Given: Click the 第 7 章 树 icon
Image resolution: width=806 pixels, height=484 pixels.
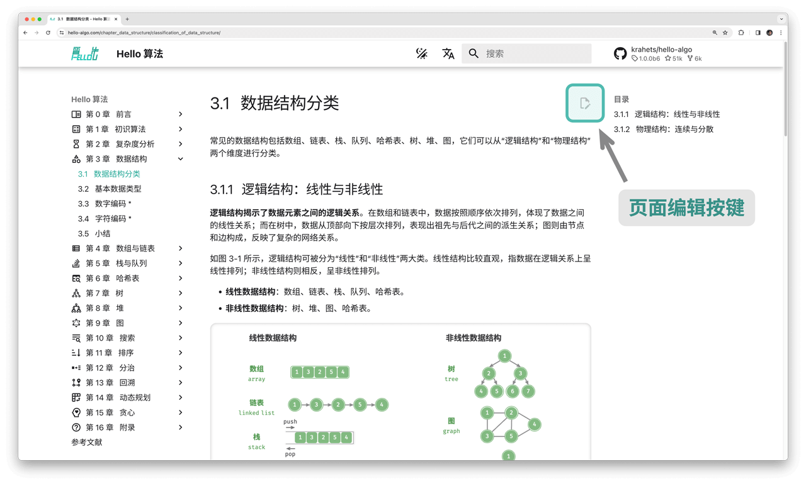Looking at the screenshot, I should [x=76, y=294].
